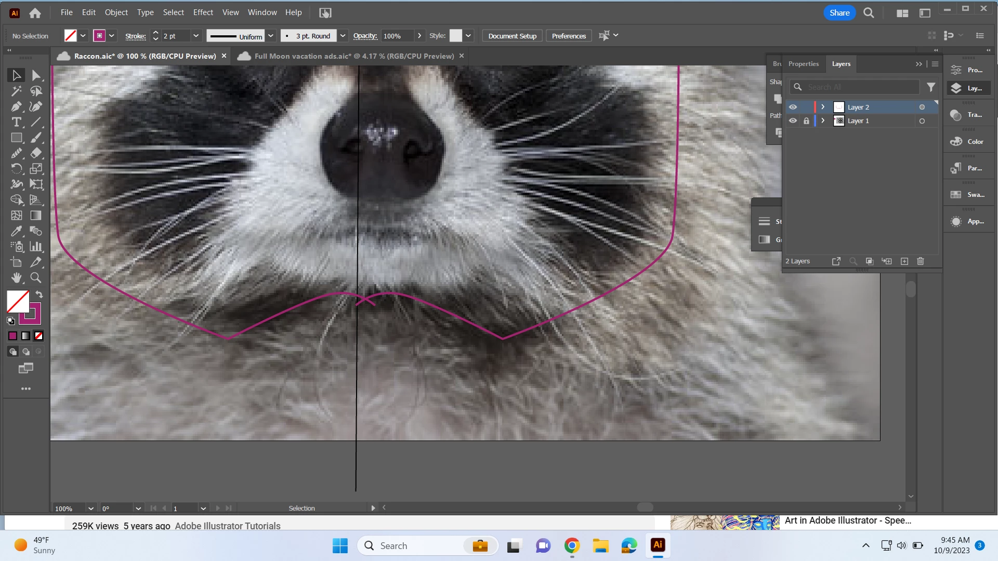Select the Hand tool

16,278
